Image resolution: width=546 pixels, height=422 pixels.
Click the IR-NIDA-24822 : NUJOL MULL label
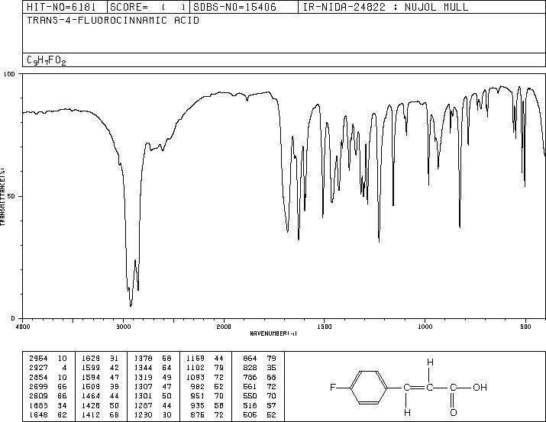tap(386, 7)
